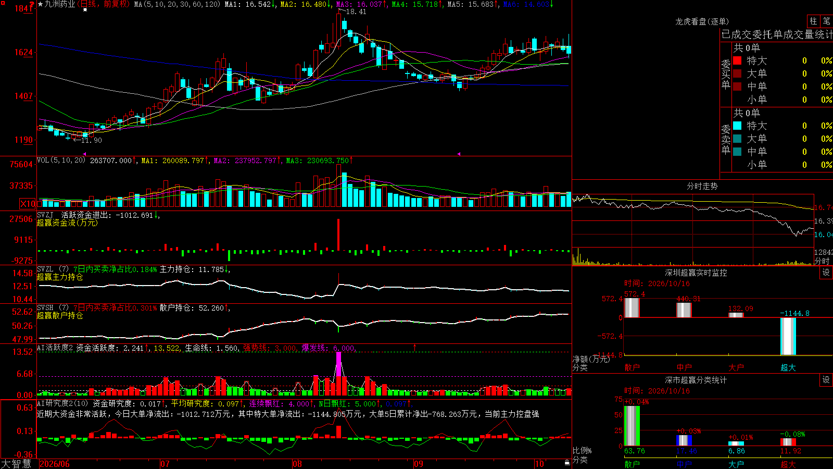Select the 超大 category in 深圳超赢实时监控
The image size is (833, 469).
click(x=788, y=367)
